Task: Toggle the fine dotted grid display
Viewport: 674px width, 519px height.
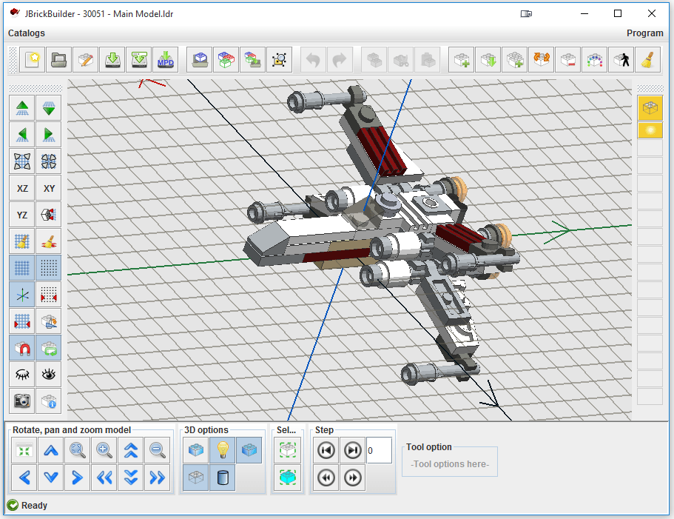Action: click(48, 267)
